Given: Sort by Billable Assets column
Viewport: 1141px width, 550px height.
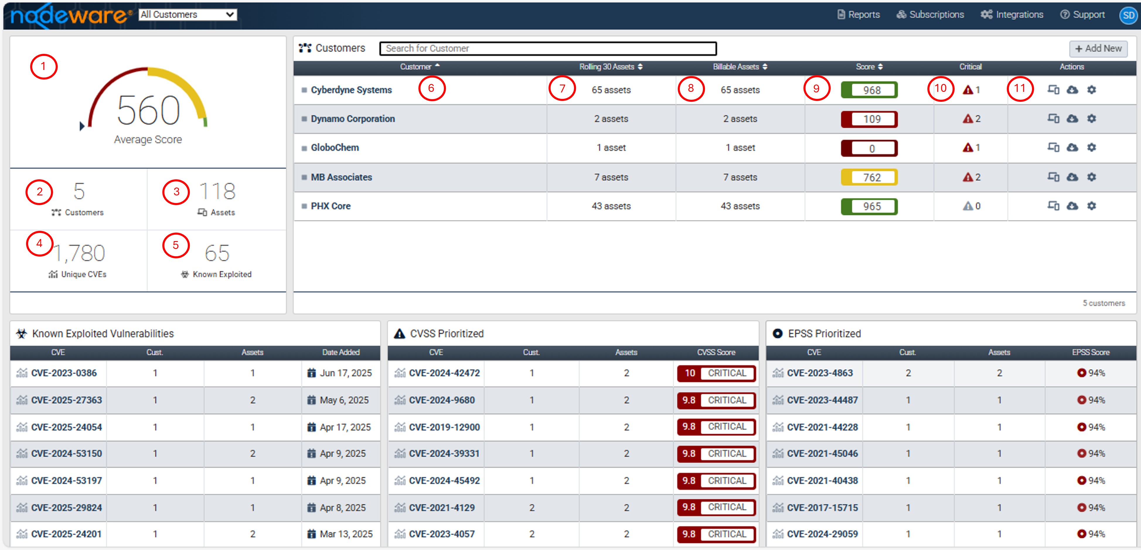Looking at the screenshot, I should click(x=740, y=67).
